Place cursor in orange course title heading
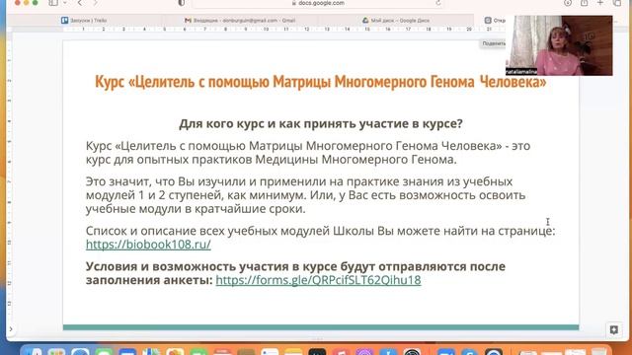Screen dimensions: 632x355 (x=320, y=82)
